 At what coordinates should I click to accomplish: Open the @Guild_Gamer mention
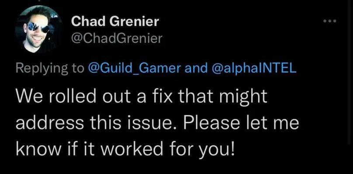[x=135, y=68]
